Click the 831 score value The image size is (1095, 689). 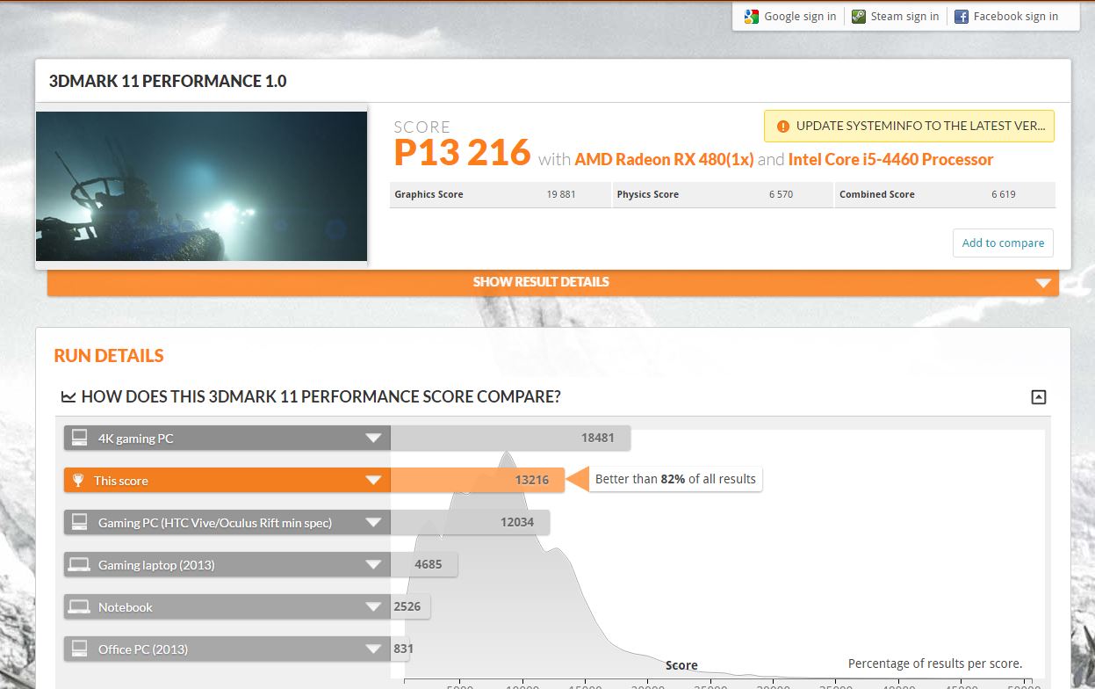click(x=403, y=649)
